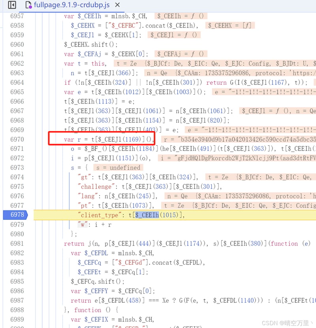Click the "$_CEFBC" string literal

tap(123, 26)
